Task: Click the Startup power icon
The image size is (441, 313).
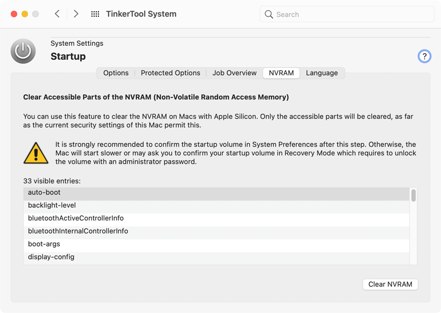Action: pyautogui.click(x=23, y=51)
